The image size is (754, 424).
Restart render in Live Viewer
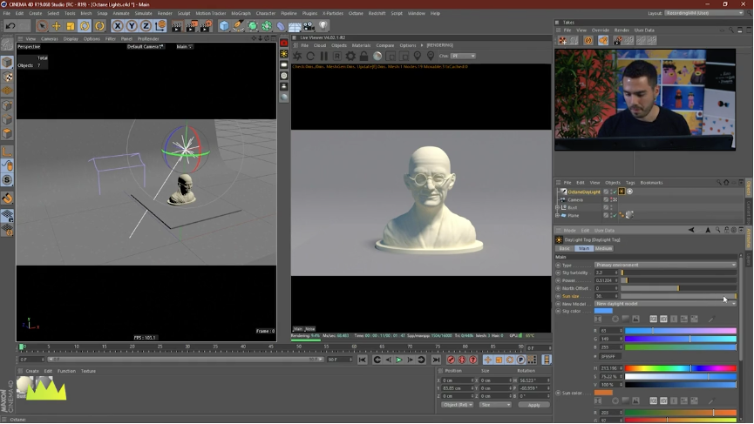click(x=310, y=57)
